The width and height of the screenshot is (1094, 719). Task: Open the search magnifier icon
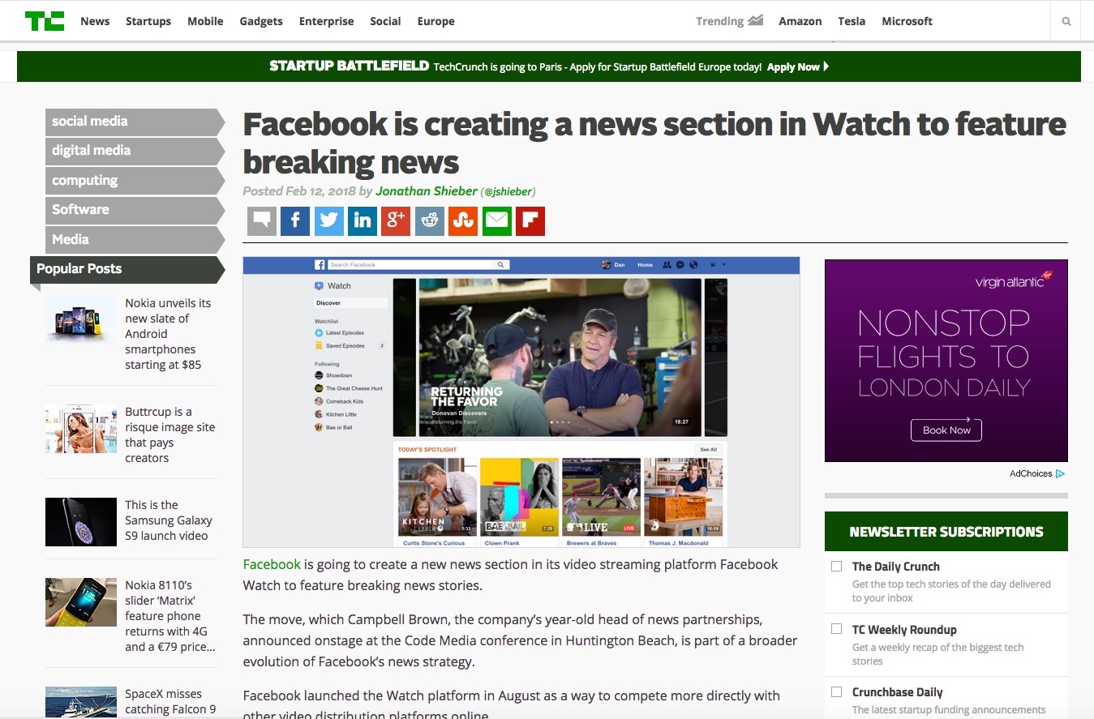click(x=1066, y=22)
